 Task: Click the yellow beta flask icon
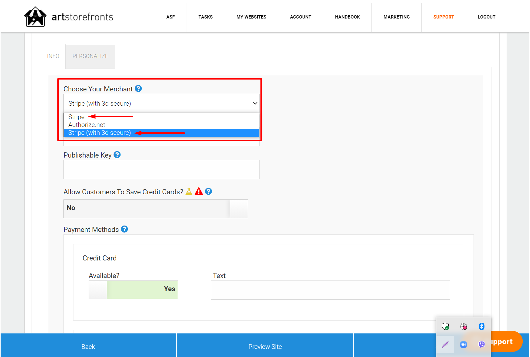(x=189, y=191)
